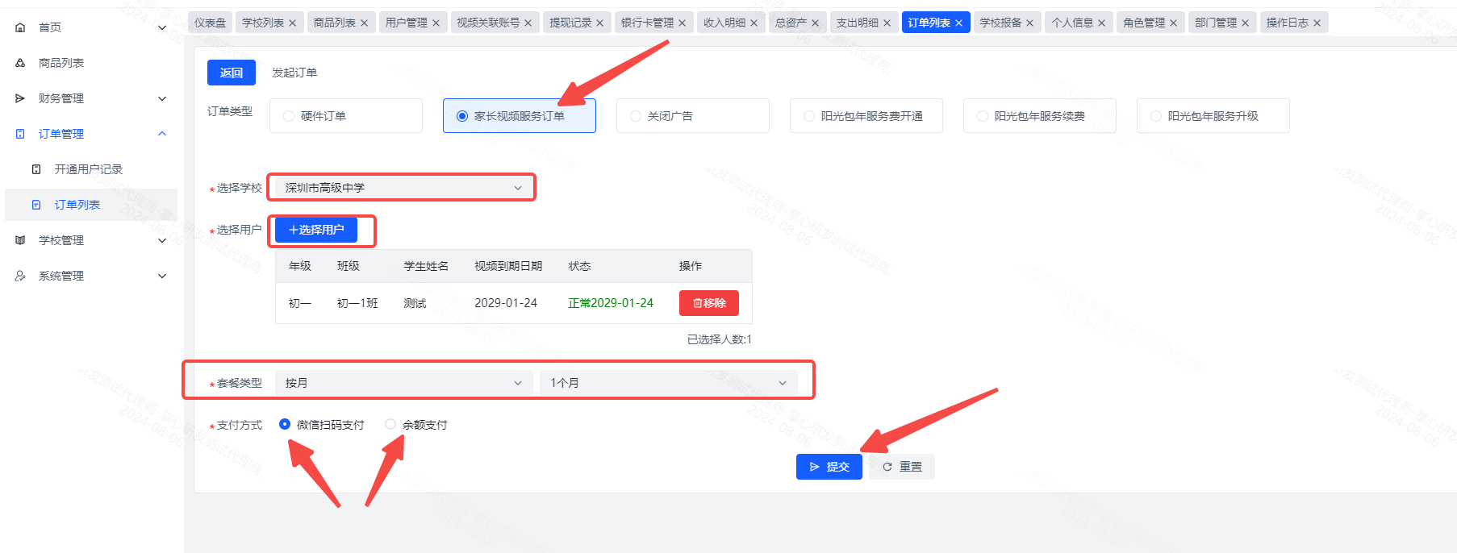
Task: Click the 商品列表 sidebar icon
Action: [x=20, y=63]
